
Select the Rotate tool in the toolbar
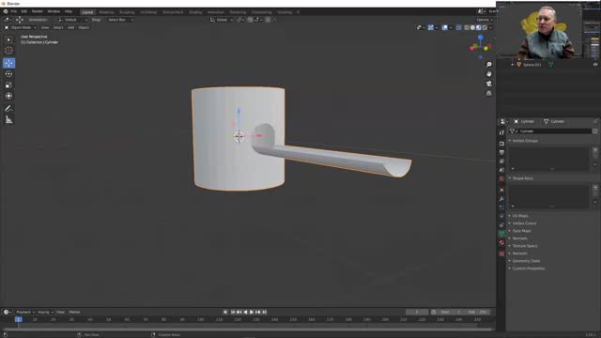[8, 73]
